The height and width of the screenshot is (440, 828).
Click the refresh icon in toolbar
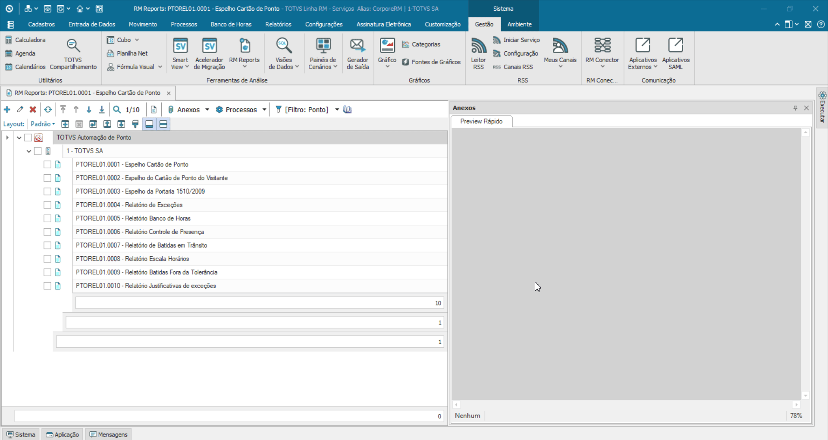pyautogui.click(x=48, y=110)
